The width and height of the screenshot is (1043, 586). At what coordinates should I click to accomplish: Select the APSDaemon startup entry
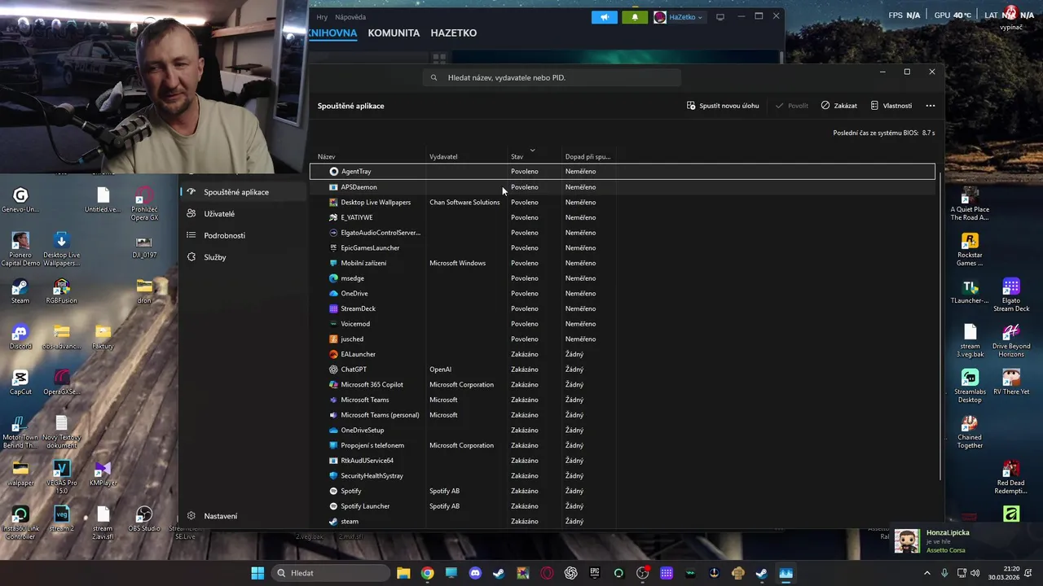point(623,187)
